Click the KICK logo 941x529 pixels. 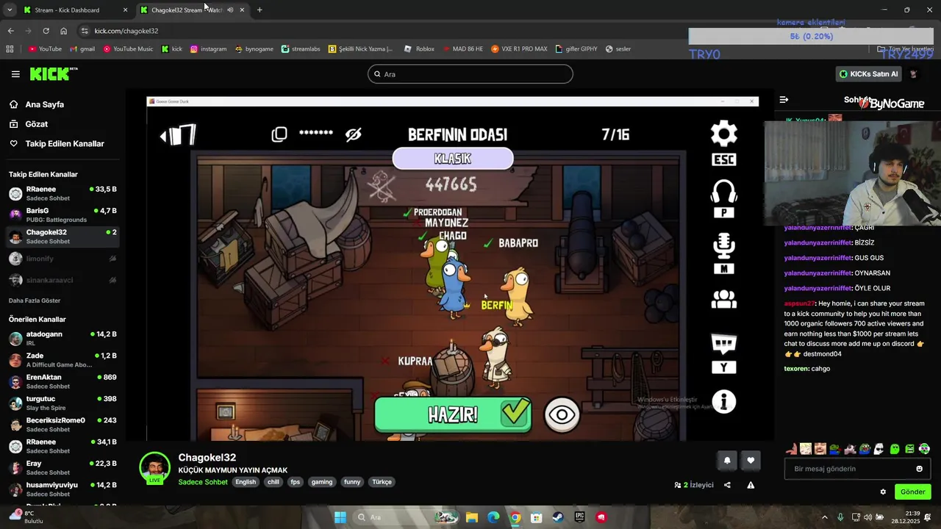(54, 73)
